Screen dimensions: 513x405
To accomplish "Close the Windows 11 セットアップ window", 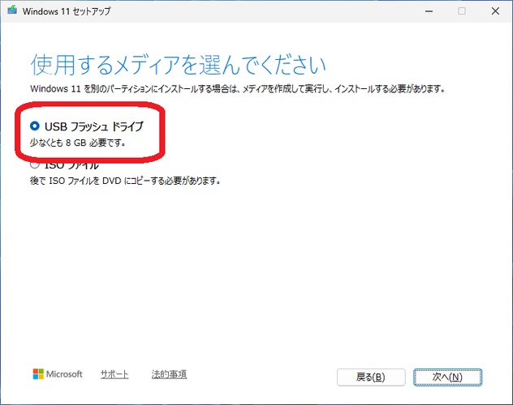I will pos(495,11).
